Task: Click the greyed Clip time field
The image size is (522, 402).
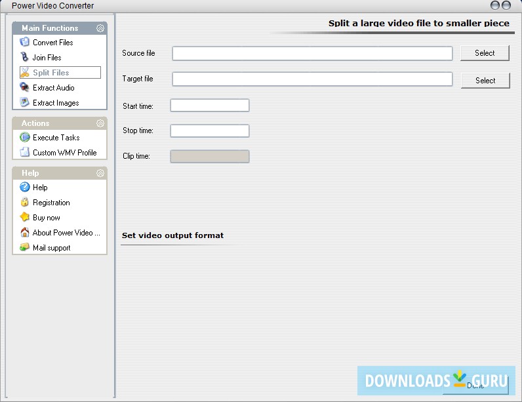Action: (x=210, y=157)
